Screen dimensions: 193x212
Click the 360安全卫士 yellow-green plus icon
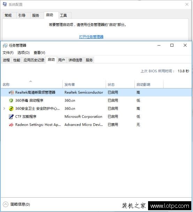(x=11, y=109)
